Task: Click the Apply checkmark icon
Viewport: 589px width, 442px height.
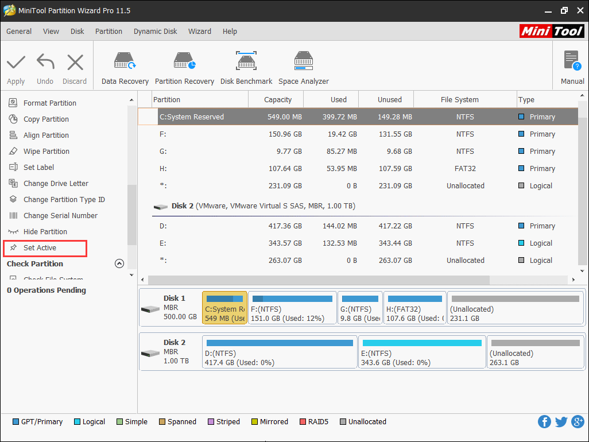Action: click(x=15, y=63)
